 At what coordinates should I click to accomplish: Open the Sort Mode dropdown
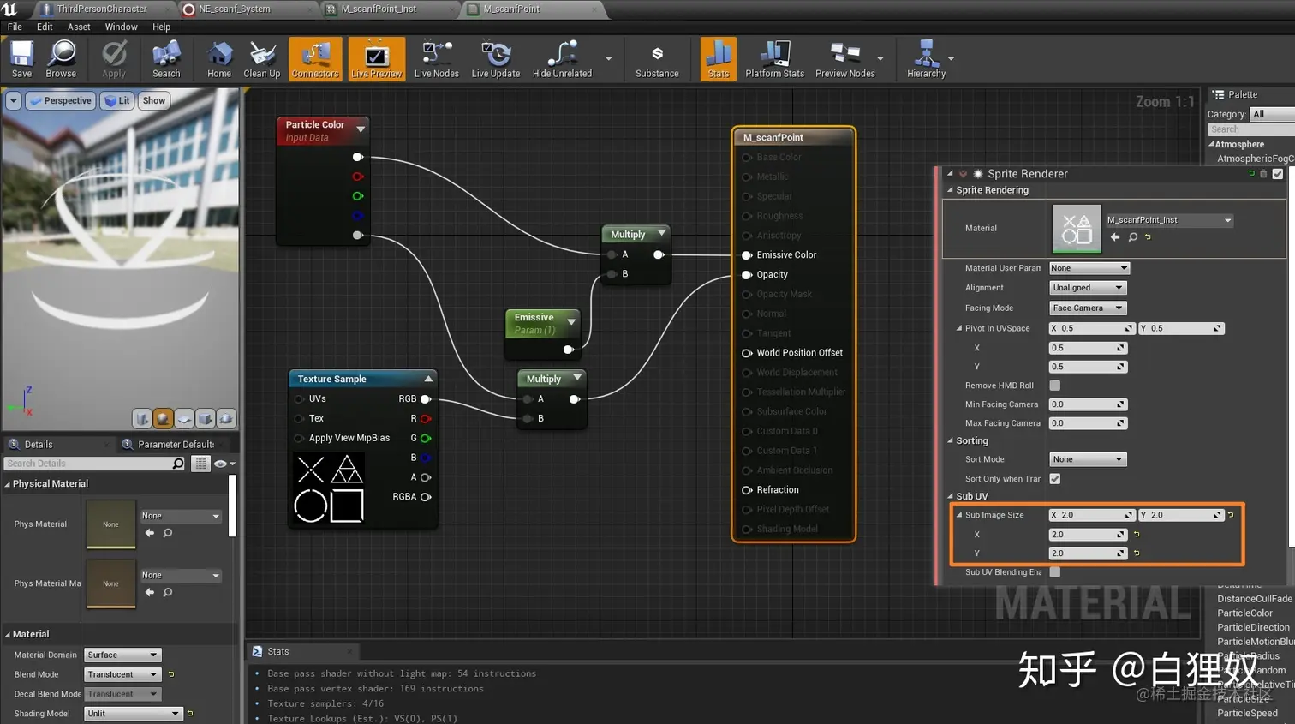[1088, 460]
